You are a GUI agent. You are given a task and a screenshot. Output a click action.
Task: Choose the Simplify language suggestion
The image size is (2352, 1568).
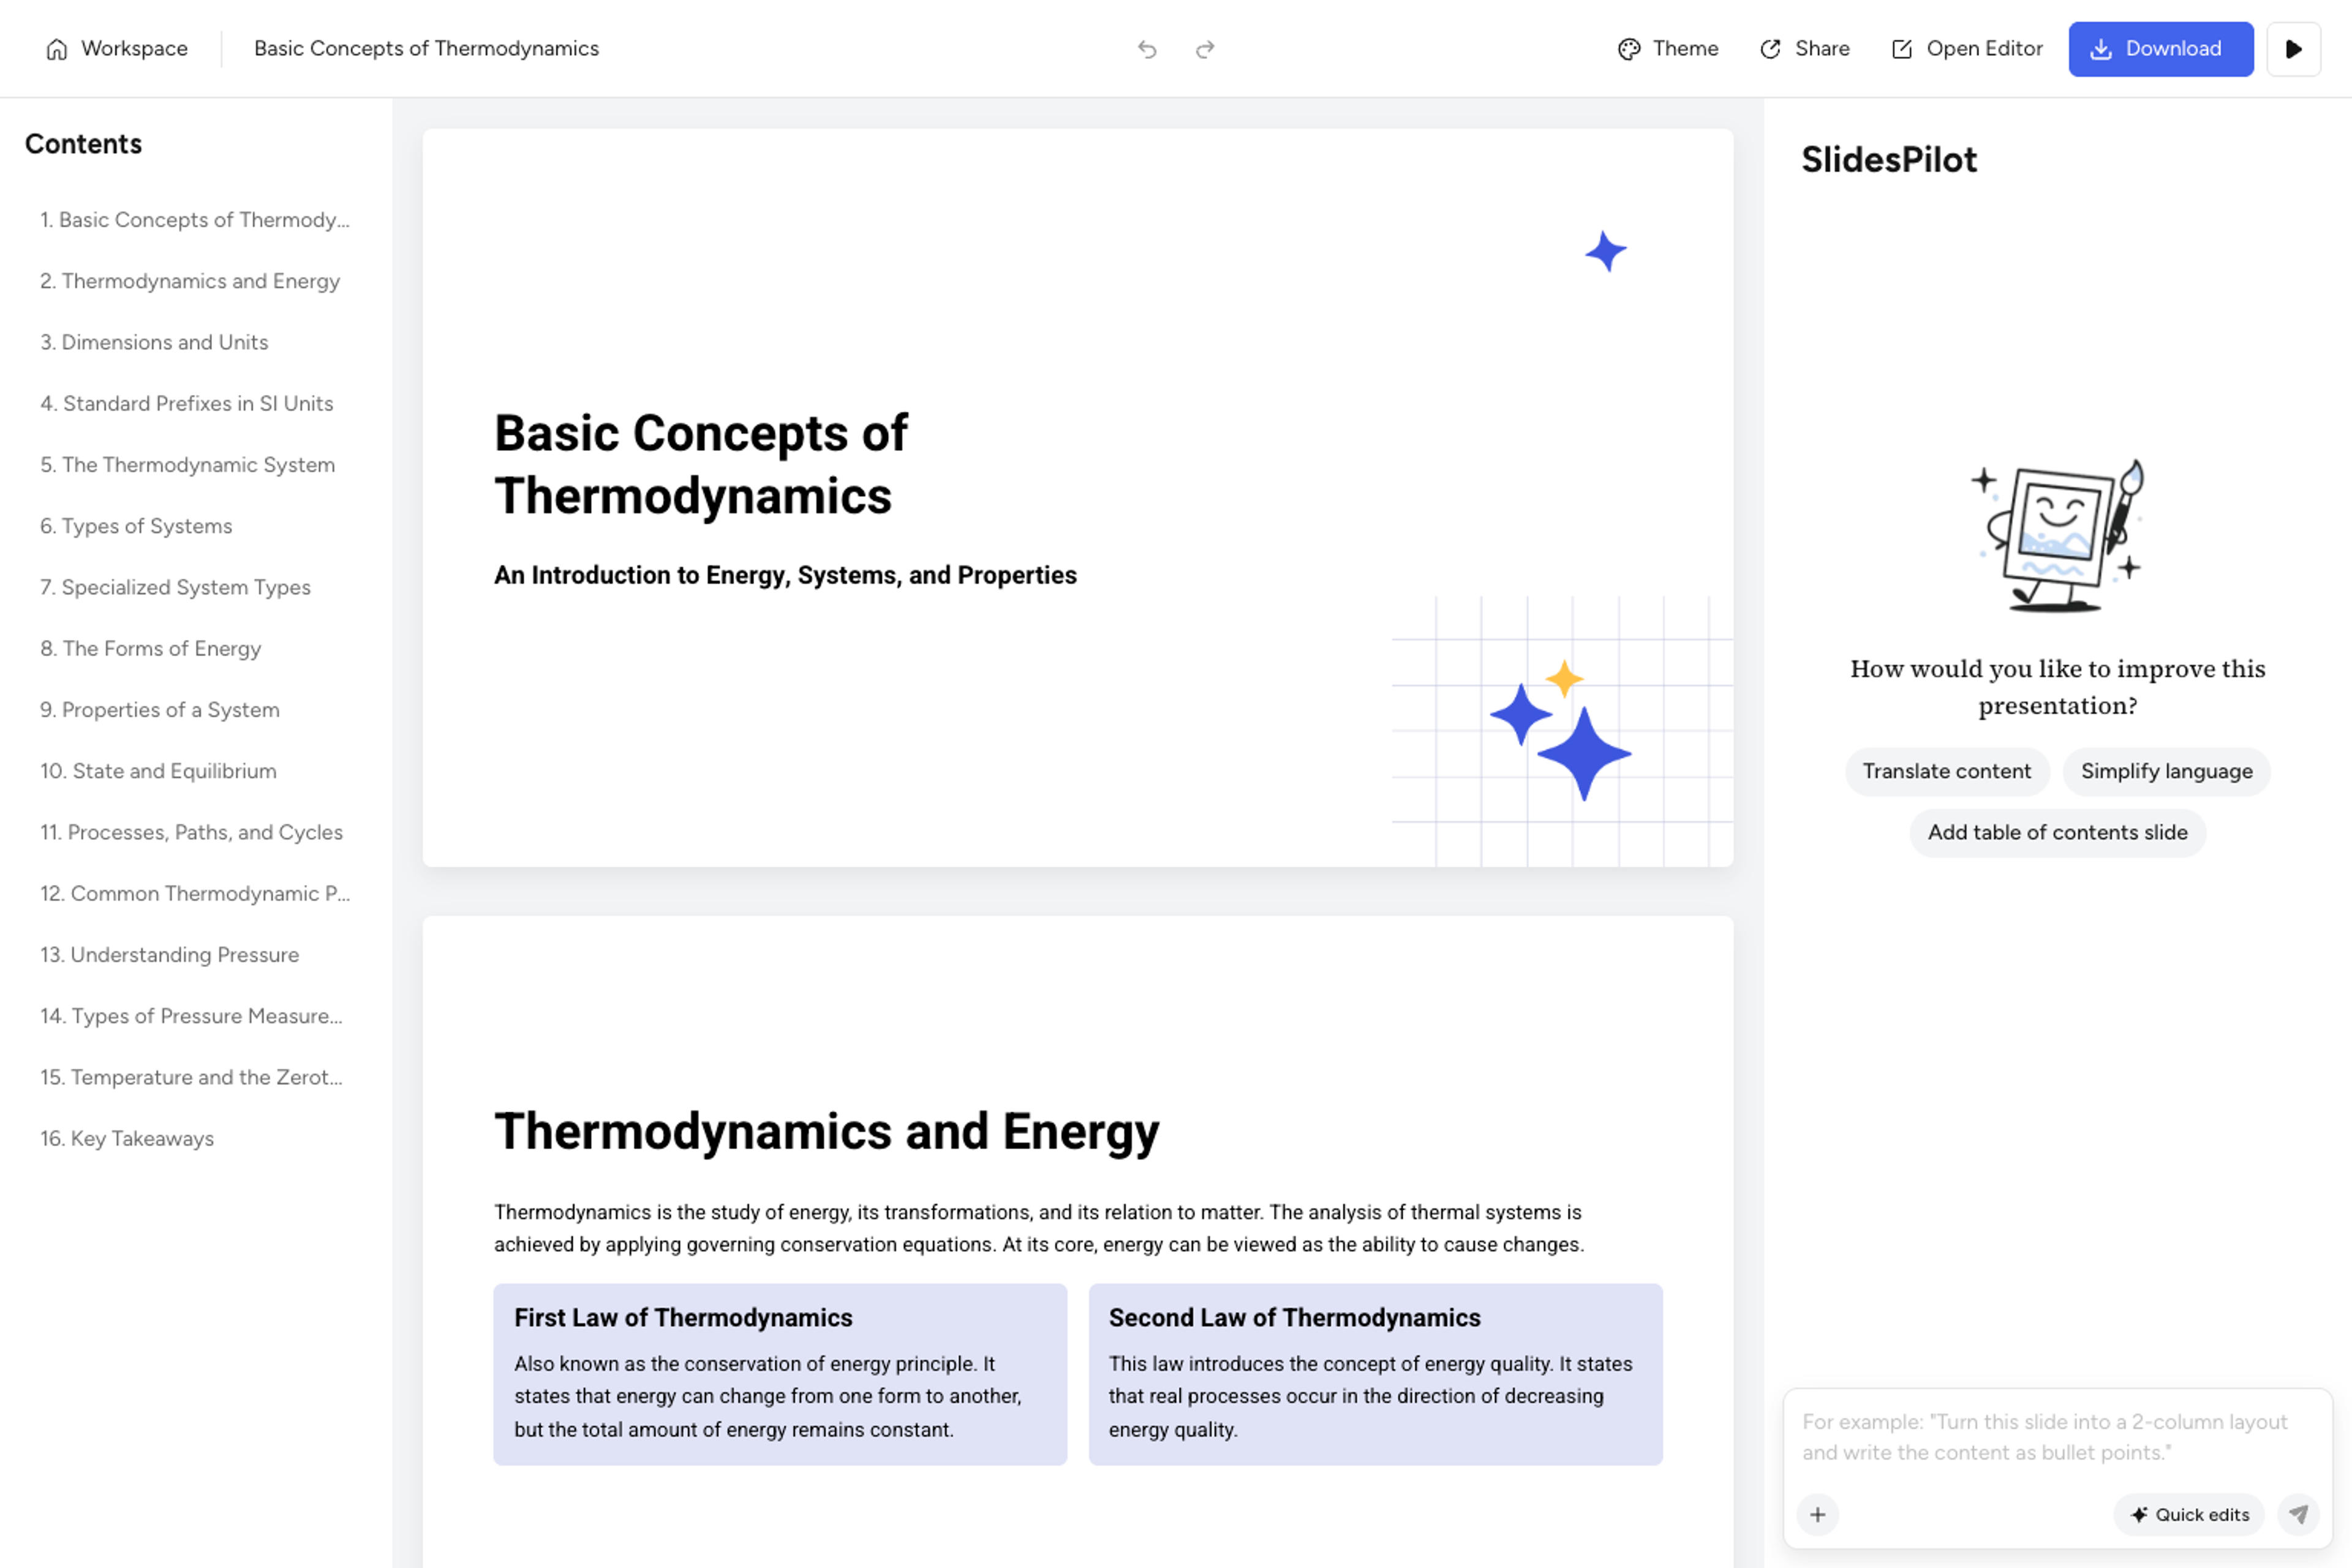2166,771
